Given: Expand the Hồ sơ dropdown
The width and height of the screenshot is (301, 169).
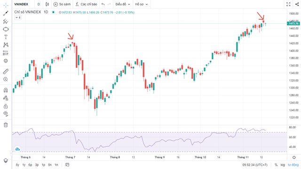Looking at the screenshot, I should click(x=141, y=4).
